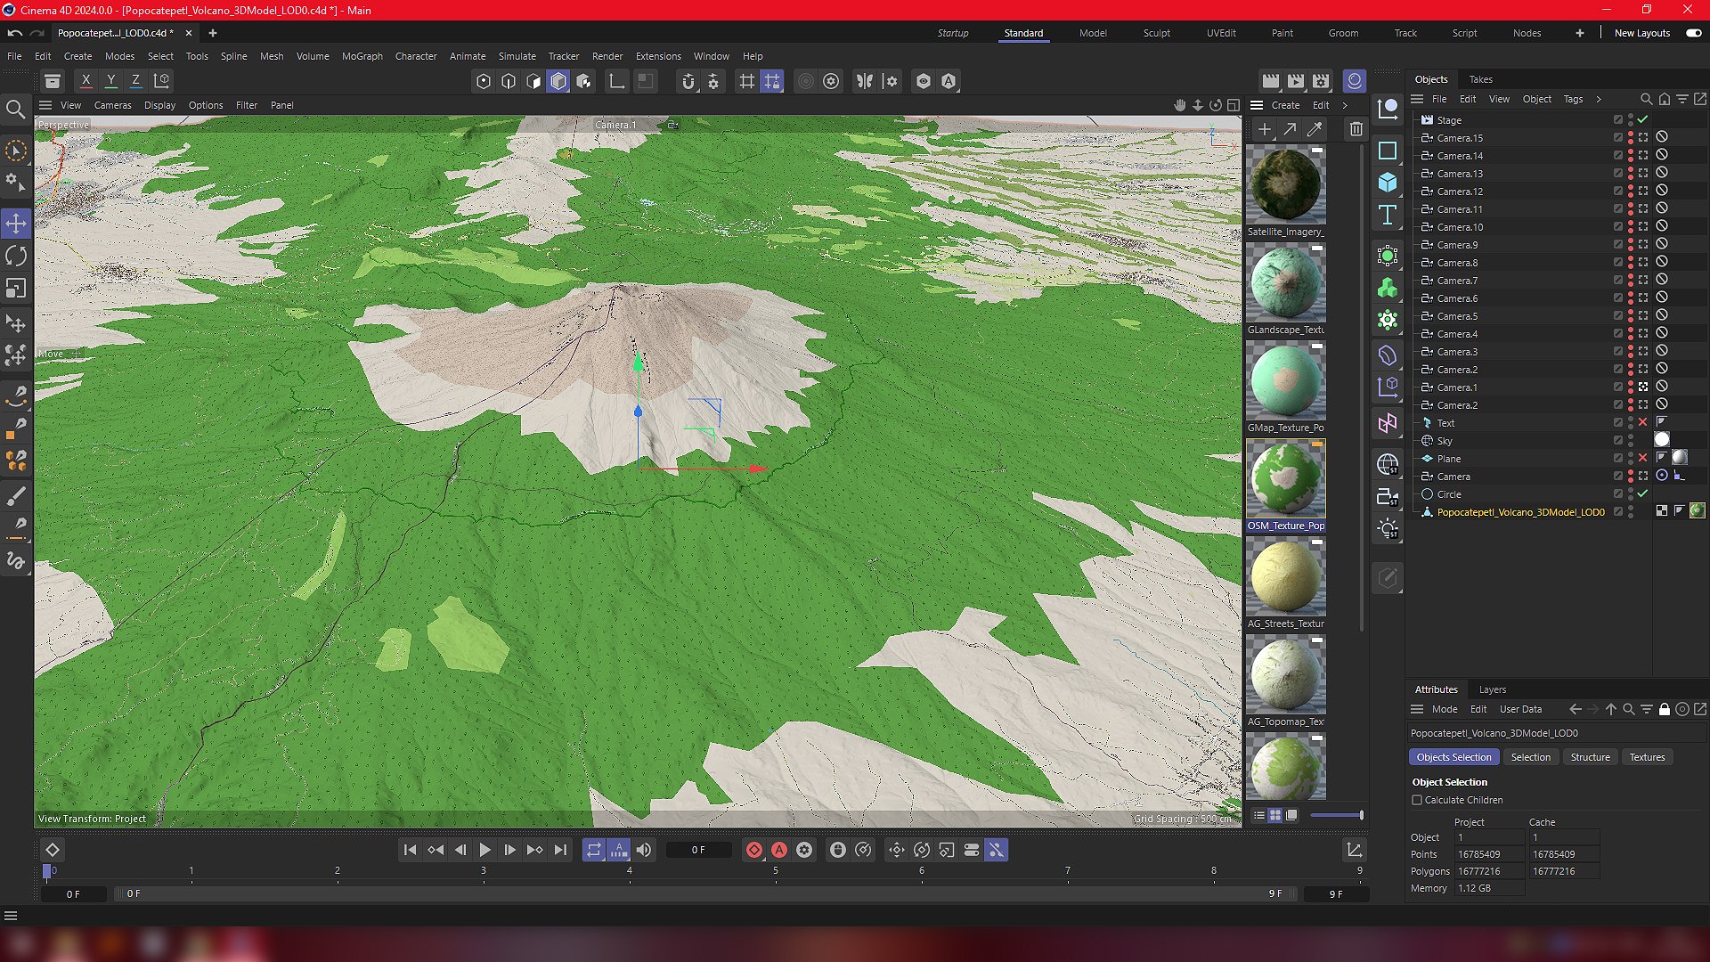Viewport: 1710px width, 962px height.
Task: Toggle Text object red X enable
Action: click(1643, 422)
